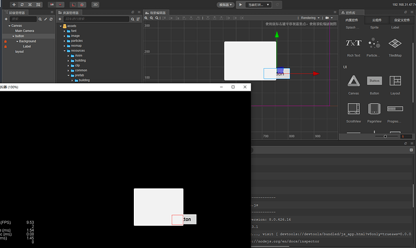This screenshot has width=416, height=248.
Task: Click scene editor zoom out icon
Action: (x=151, y=18)
